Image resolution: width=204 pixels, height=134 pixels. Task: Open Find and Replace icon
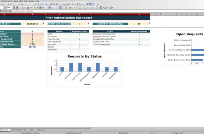click(x=35, y=4)
